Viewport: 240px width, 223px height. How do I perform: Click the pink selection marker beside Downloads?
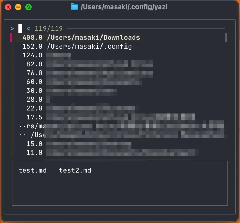click(x=11, y=37)
